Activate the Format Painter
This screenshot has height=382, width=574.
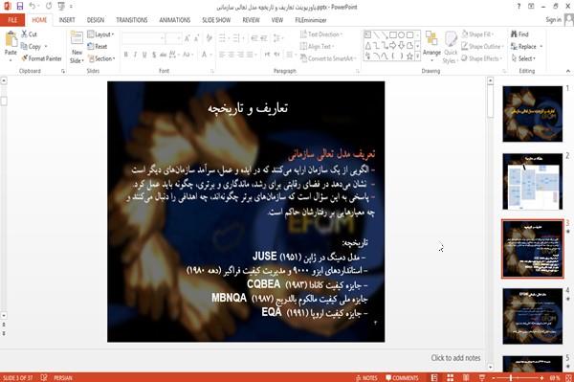(41, 58)
